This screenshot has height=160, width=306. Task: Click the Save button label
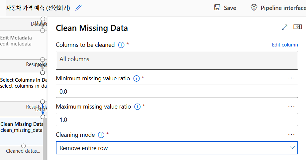230,8
